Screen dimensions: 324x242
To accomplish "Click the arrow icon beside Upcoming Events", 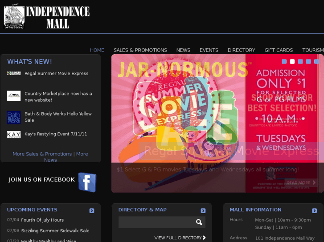I will 92,210.
